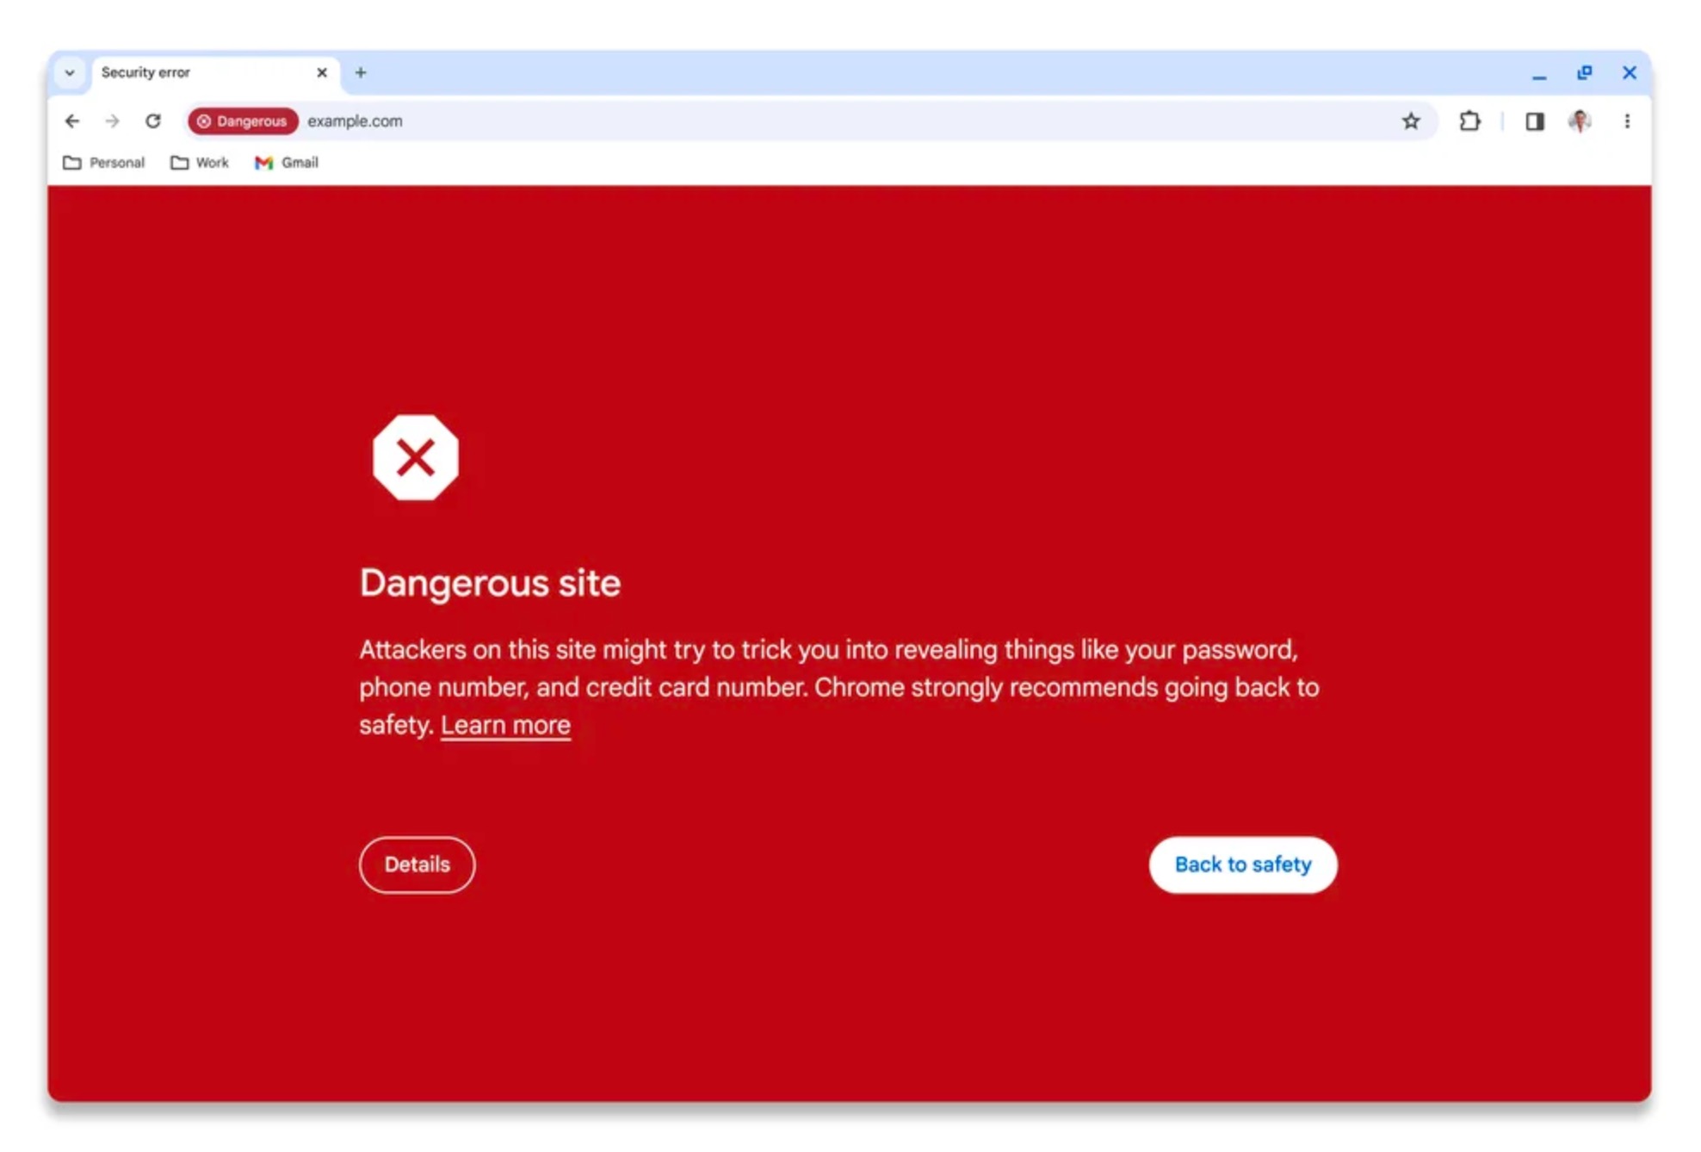Click the dangerous site warning icon
1701x1152 pixels.
414,458
